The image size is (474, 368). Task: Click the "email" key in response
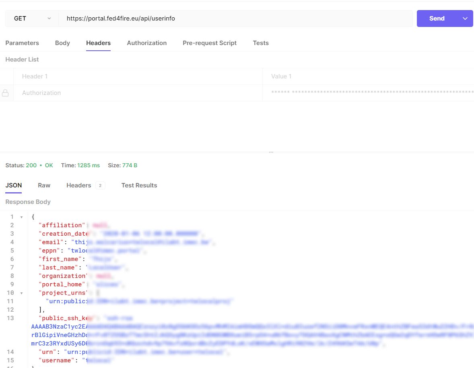pyautogui.click(x=51, y=242)
